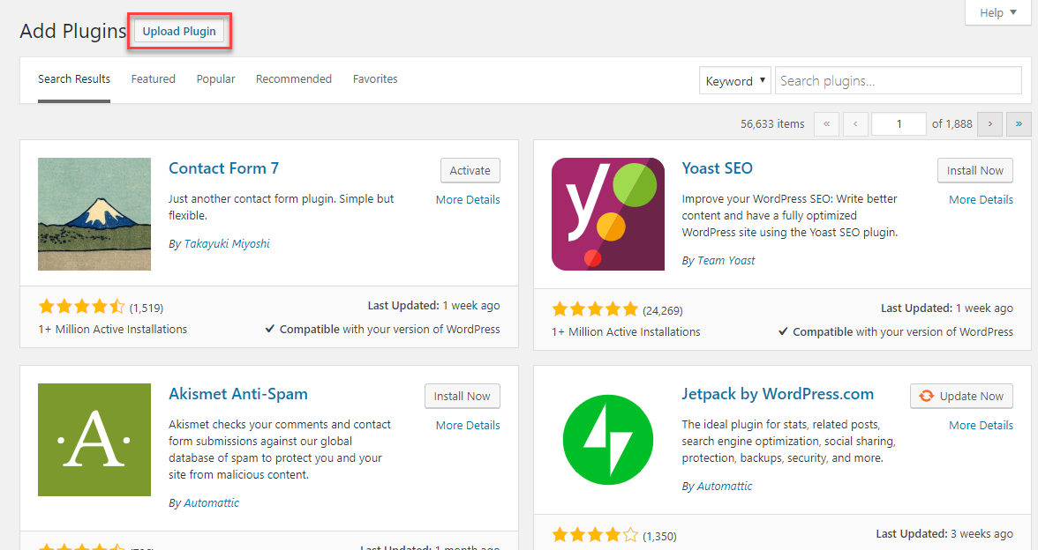The image size is (1038, 550).
Task: Open the Contact Form 7 title link
Action: click(x=224, y=168)
